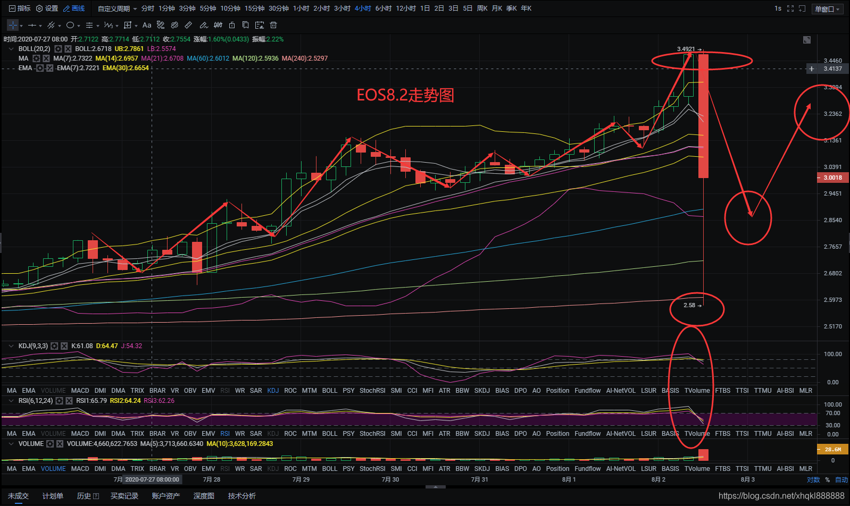Click the 1s refresh interval label
Image resolution: width=850 pixels, height=506 pixels.
[x=778, y=9]
